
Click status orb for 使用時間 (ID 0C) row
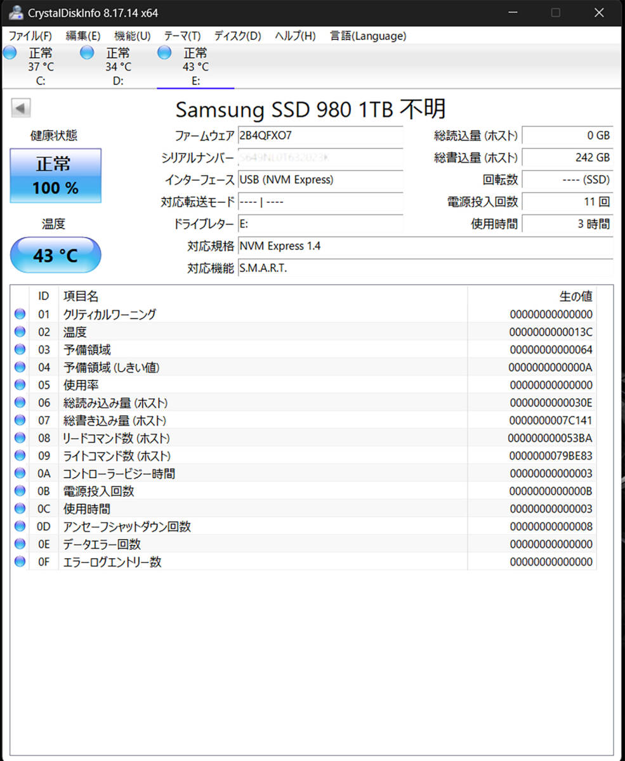click(20, 509)
